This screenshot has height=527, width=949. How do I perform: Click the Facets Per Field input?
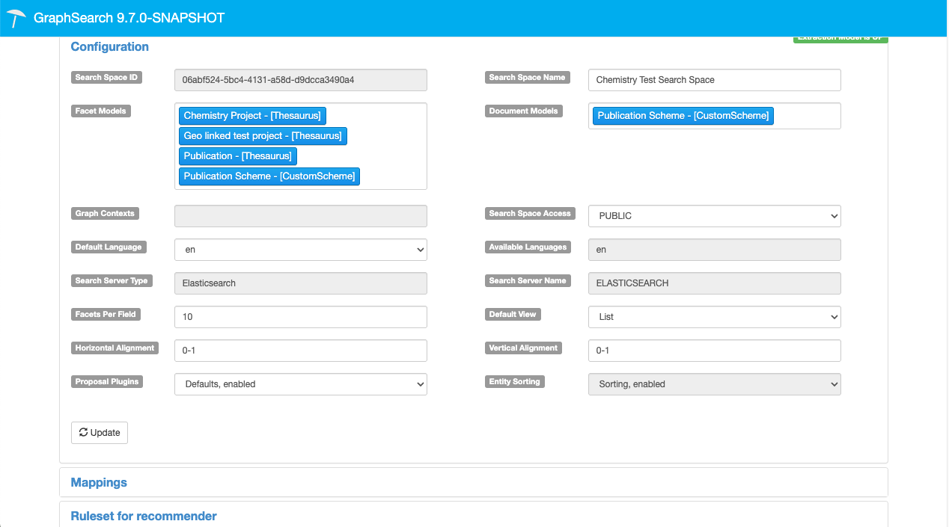pos(300,317)
